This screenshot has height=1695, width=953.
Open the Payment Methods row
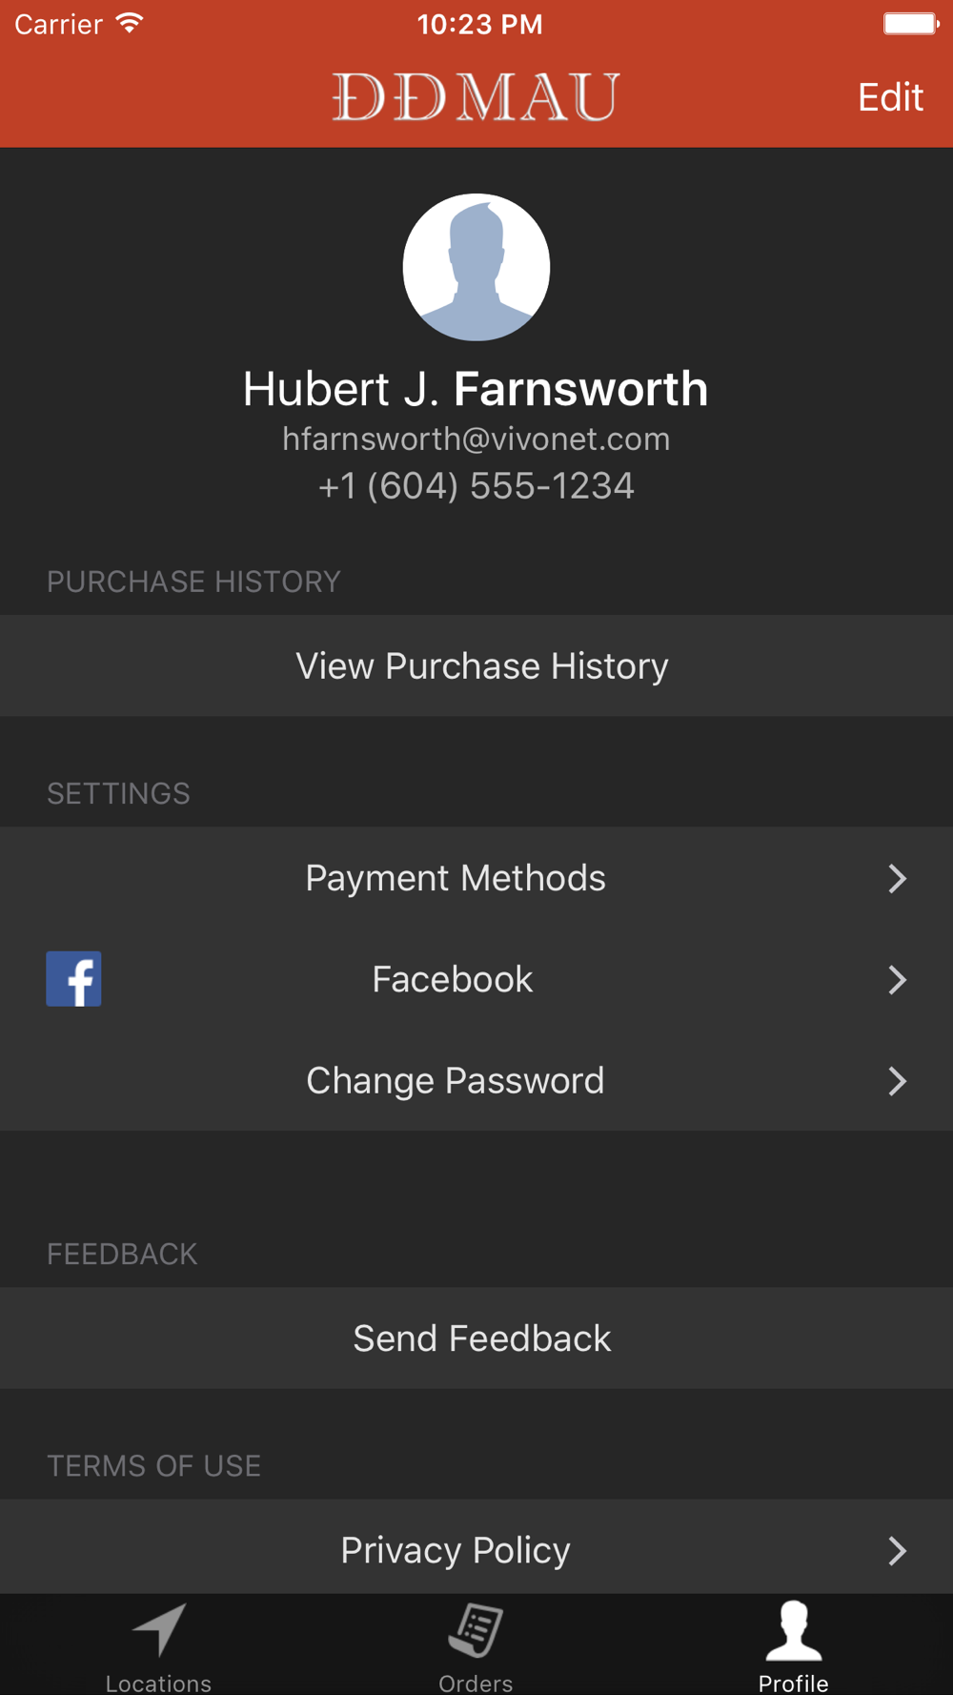tap(476, 878)
